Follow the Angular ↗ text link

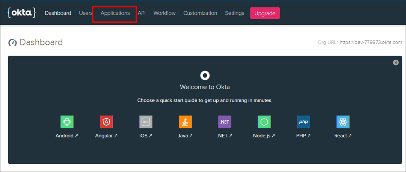[x=106, y=136]
